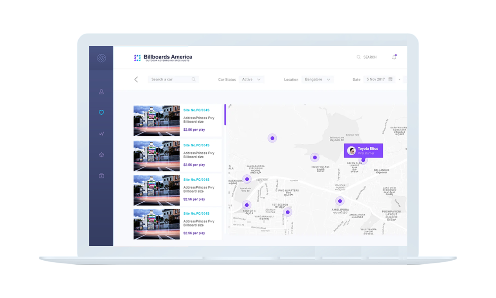Image resolution: width=496 pixels, height=298 pixels.
Task: Click VALLIYAMMA LAYOUT label on map
Action: (x=369, y=230)
